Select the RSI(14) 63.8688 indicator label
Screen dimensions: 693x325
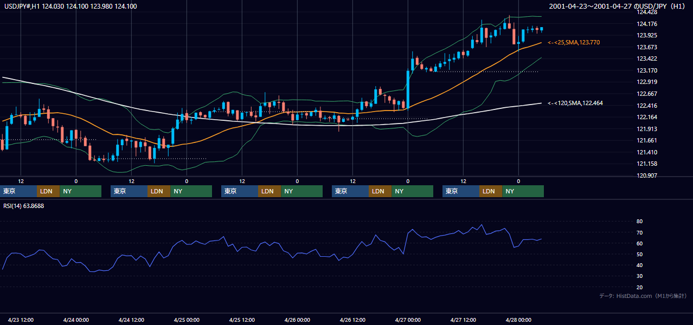(x=24, y=206)
